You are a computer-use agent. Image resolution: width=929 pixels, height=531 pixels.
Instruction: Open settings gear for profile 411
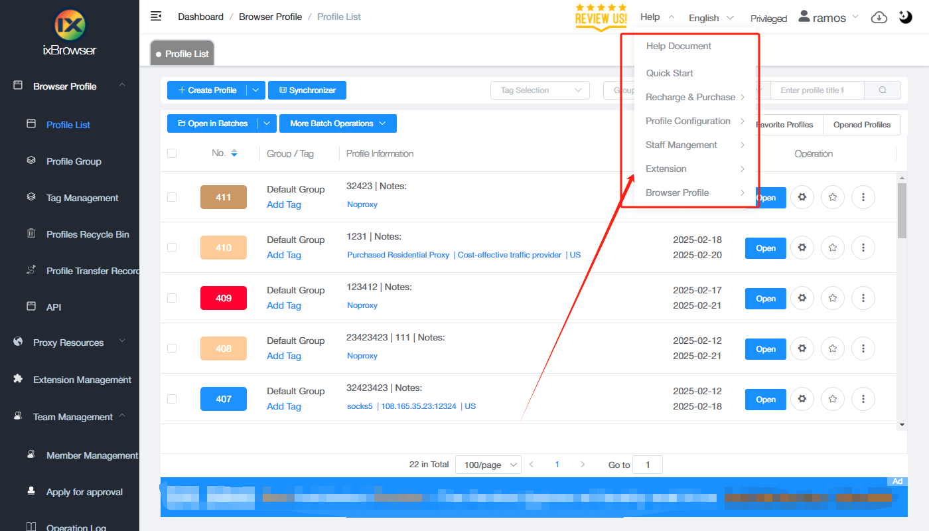point(802,197)
